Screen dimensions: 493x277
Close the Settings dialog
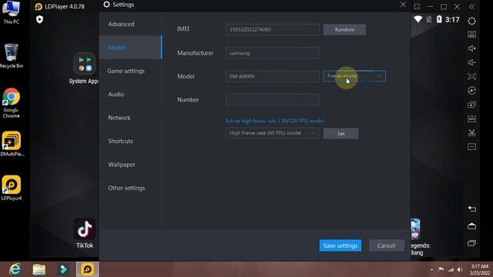click(x=403, y=5)
